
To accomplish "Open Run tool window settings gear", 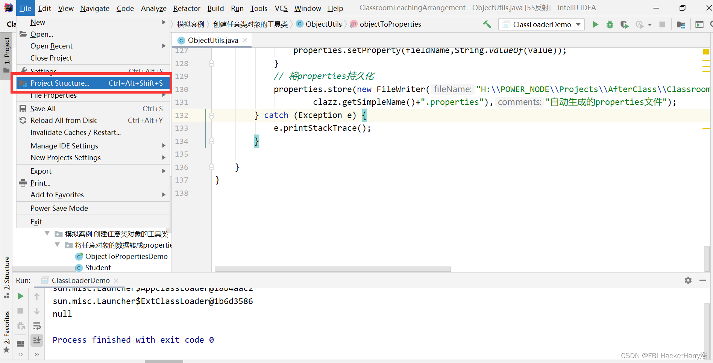I will (688, 280).
